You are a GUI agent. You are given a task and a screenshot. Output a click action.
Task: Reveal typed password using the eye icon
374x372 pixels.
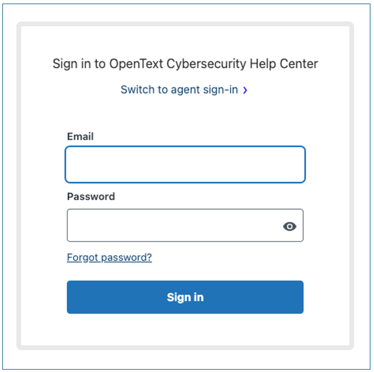[x=289, y=226]
